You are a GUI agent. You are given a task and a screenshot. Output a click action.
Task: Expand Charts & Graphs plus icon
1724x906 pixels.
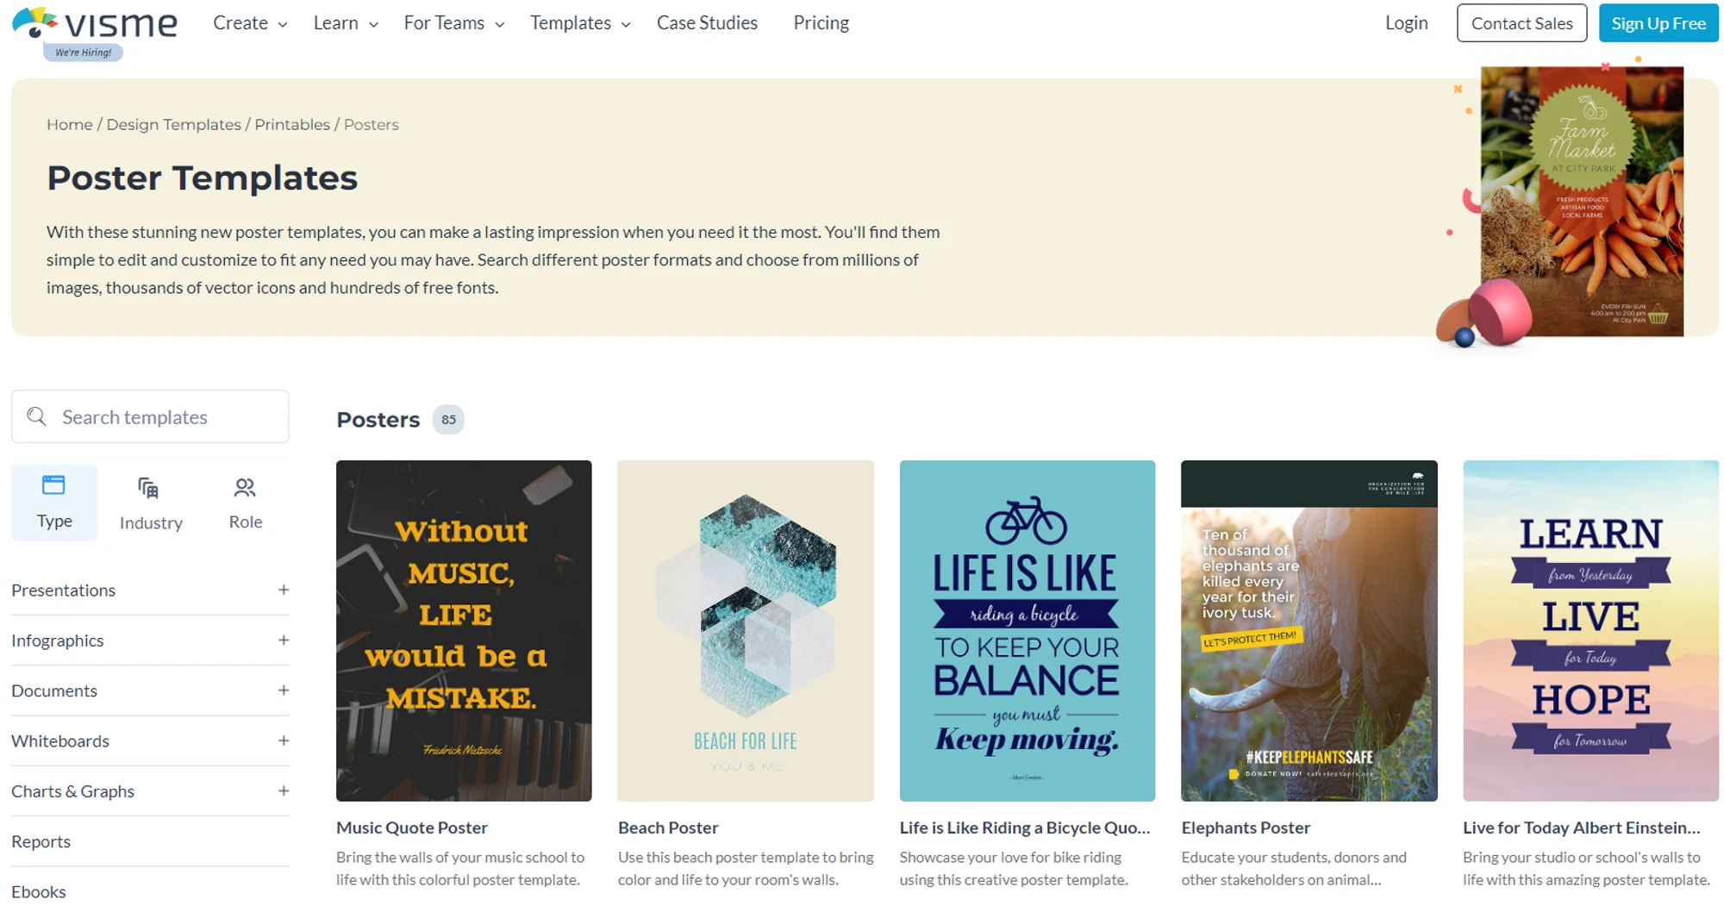[x=284, y=790]
